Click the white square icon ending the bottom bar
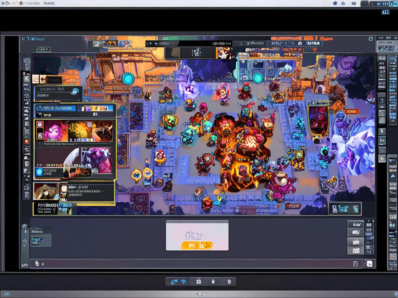Image resolution: width=398 pixels, height=298 pixels. [369, 264]
